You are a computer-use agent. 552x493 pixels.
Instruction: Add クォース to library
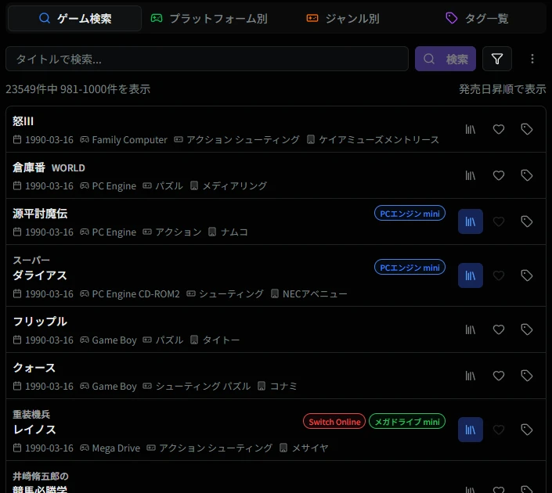pyautogui.click(x=471, y=376)
